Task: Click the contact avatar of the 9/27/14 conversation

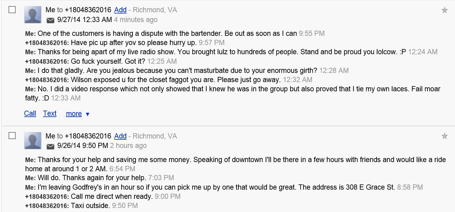Action: 33,15
